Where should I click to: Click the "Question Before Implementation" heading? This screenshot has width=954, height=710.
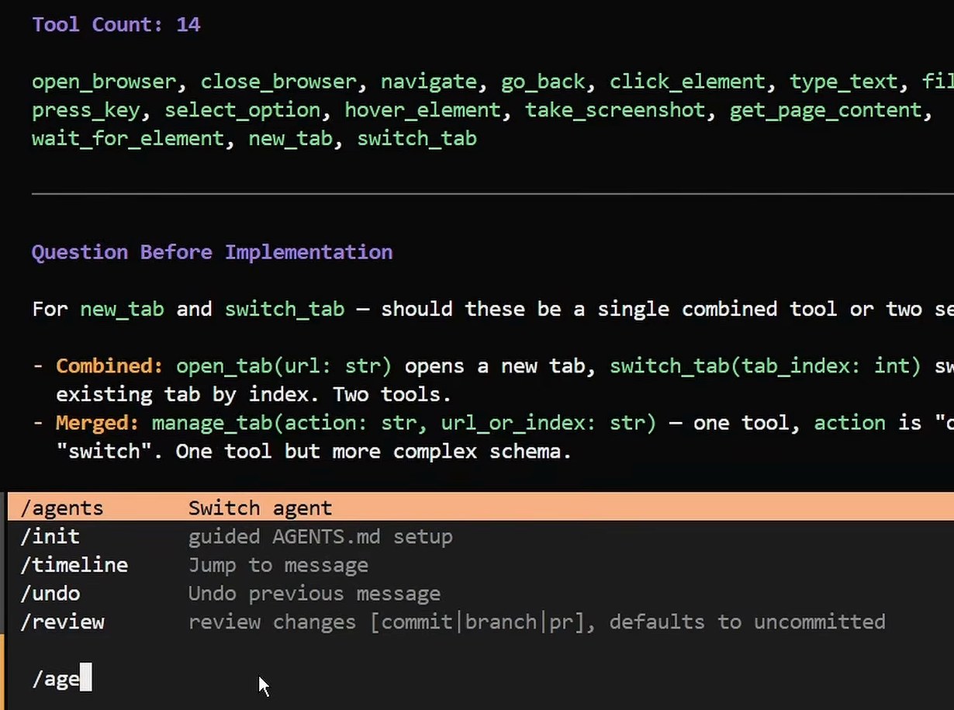click(213, 252)
